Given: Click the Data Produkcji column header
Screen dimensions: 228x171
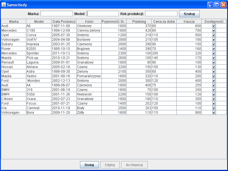Looking at the screenshot, I should tap(64, 21).
